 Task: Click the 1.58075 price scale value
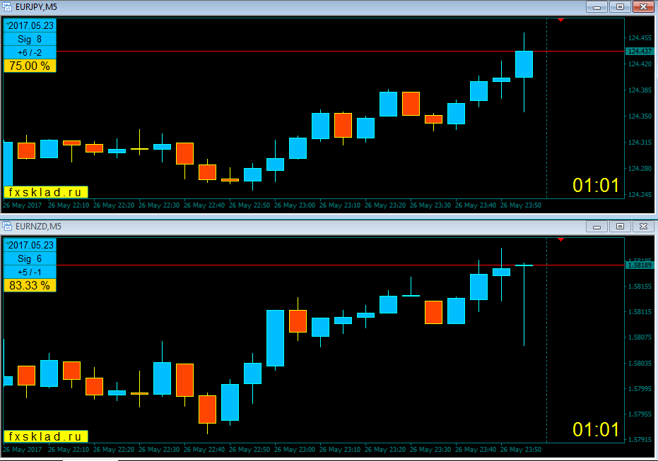(640, 337)
